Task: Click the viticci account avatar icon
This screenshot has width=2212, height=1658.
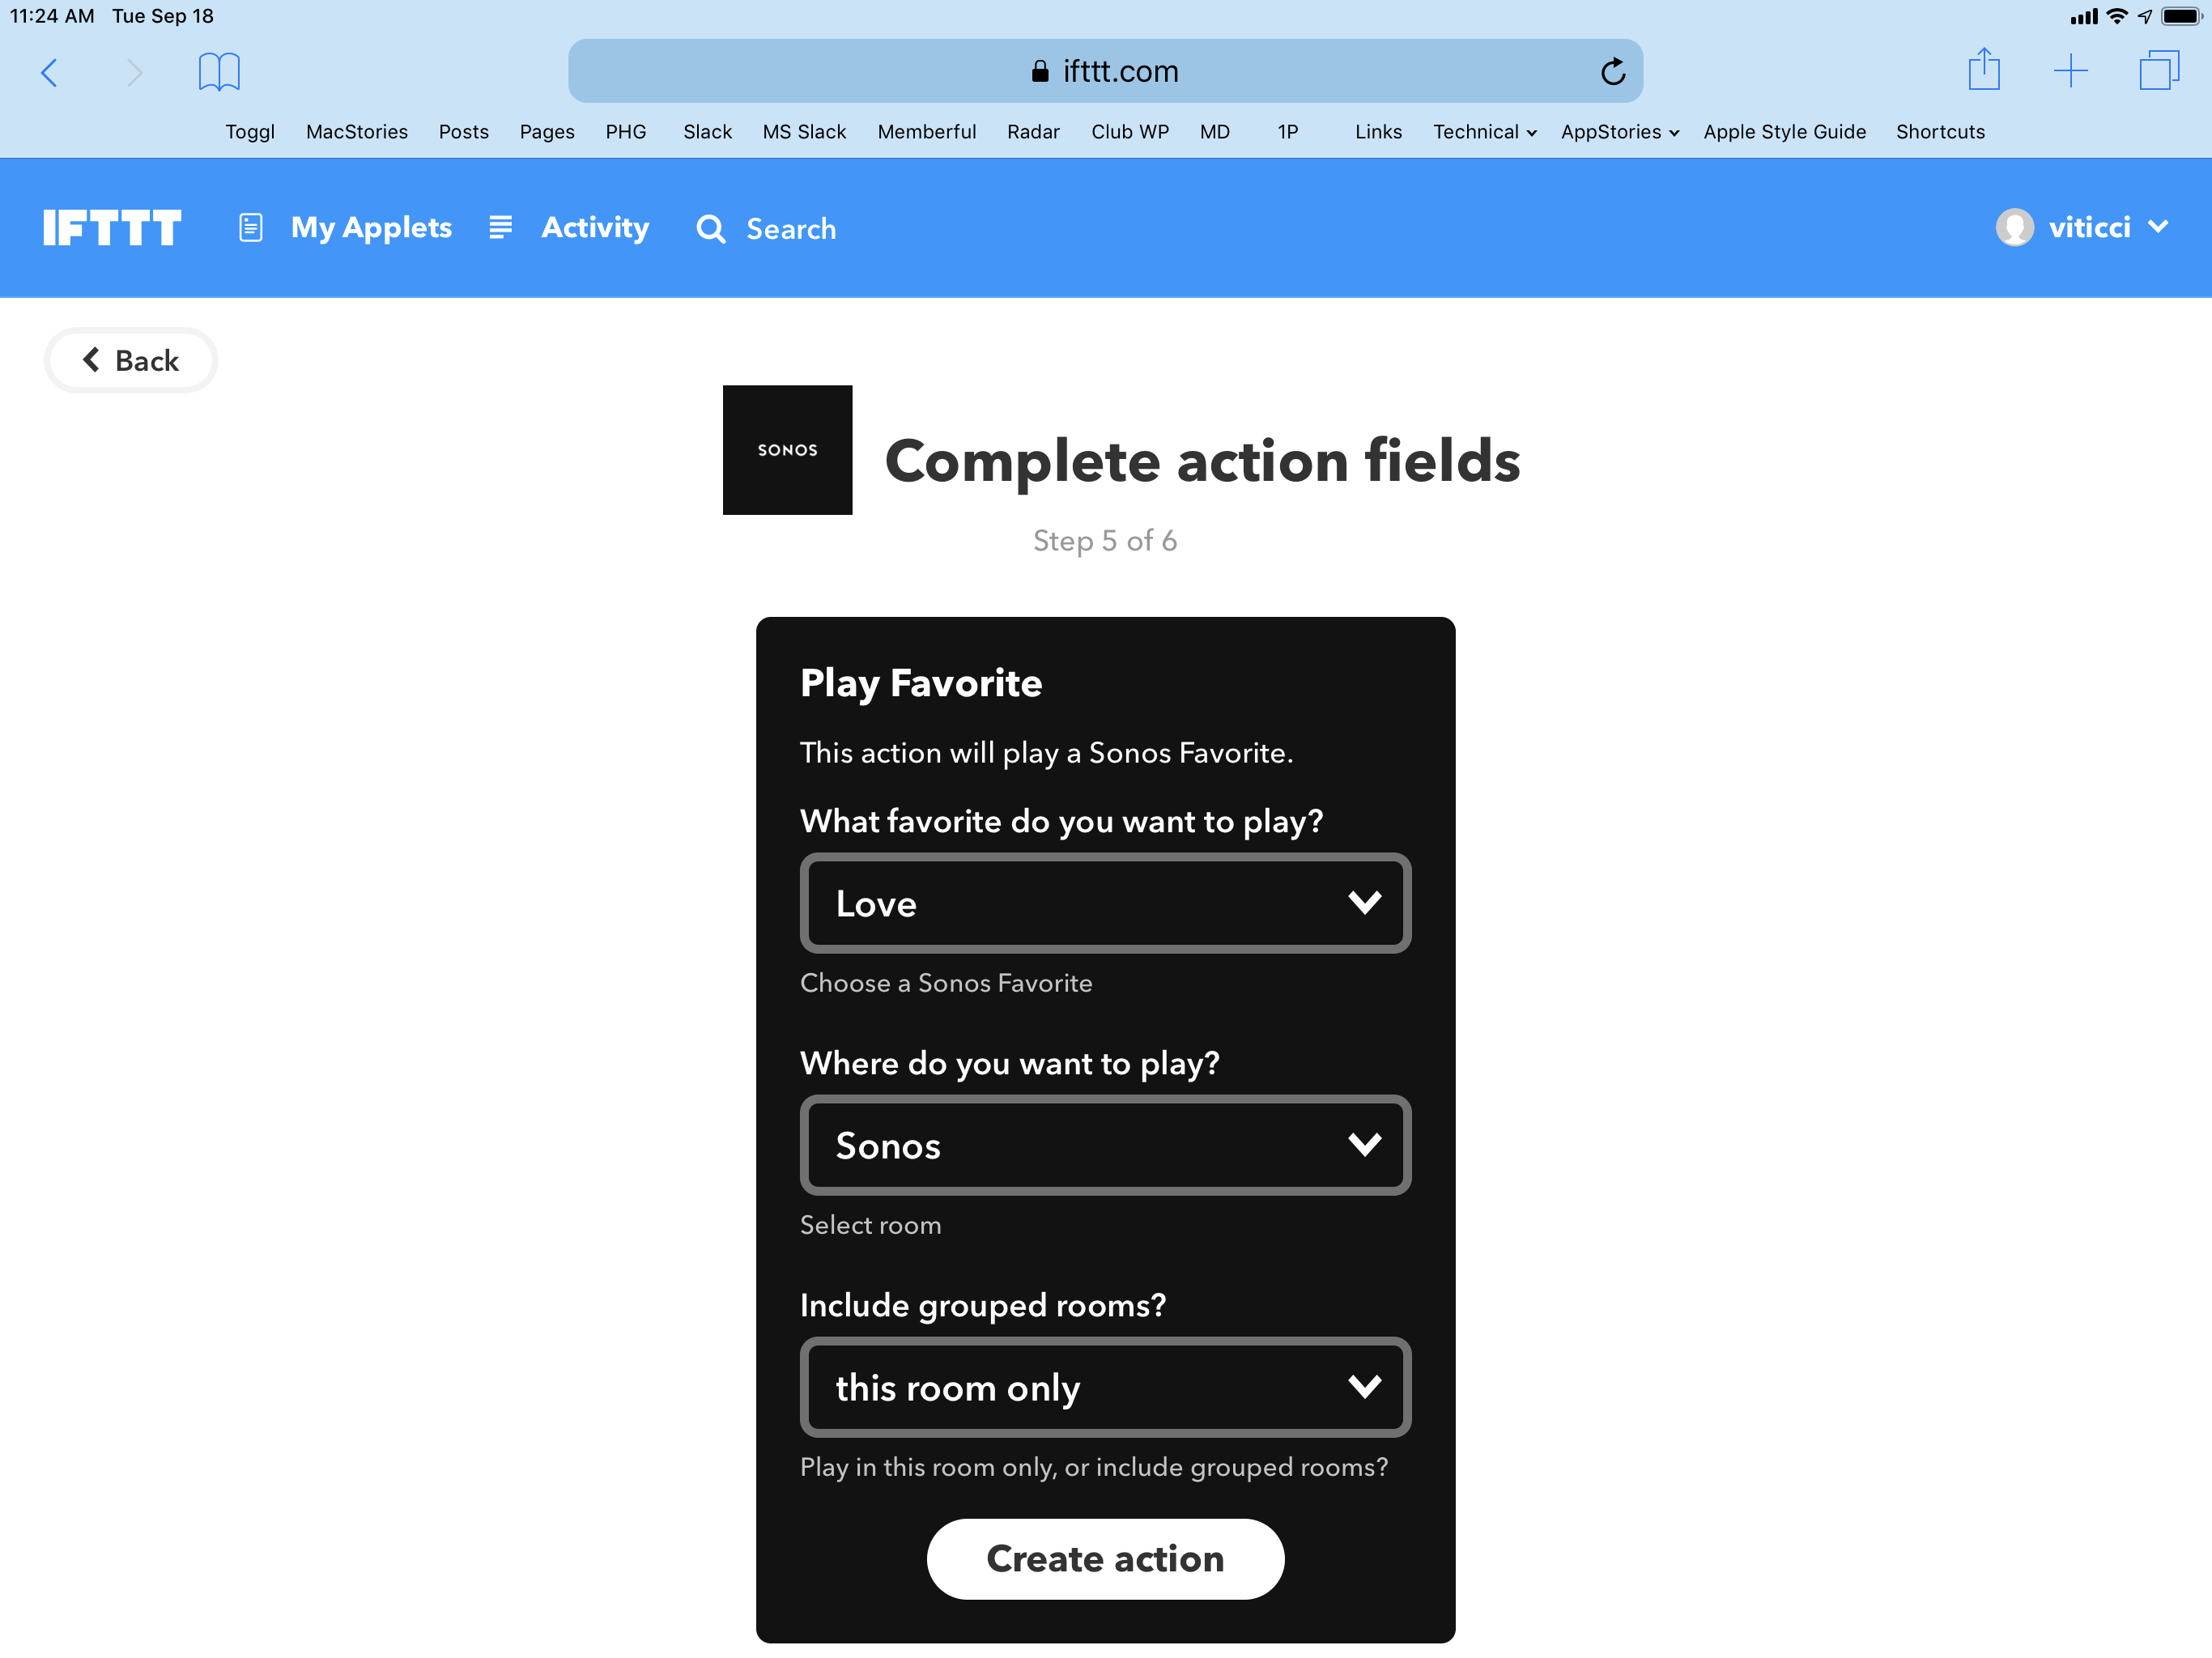Action: tap(2014, 228)
